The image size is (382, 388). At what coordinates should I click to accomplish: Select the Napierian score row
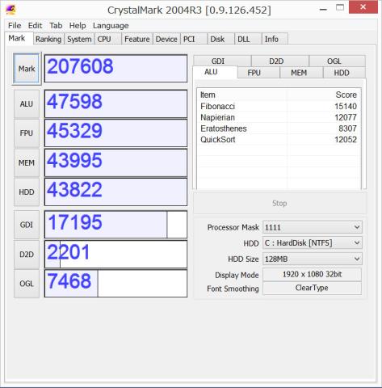click(x=279, y=117)
